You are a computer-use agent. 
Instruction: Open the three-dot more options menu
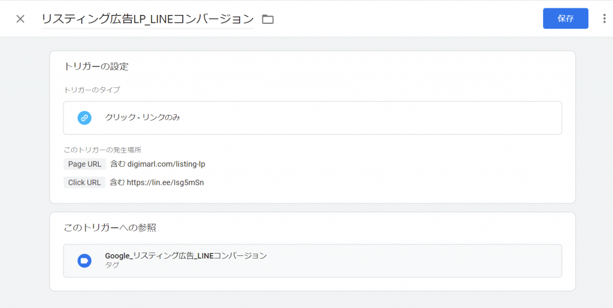coord(605,19)
